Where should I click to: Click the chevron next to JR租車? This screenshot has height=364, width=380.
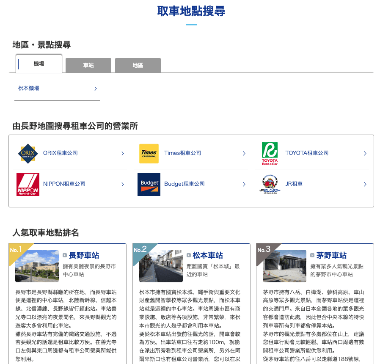coord(365,185)
